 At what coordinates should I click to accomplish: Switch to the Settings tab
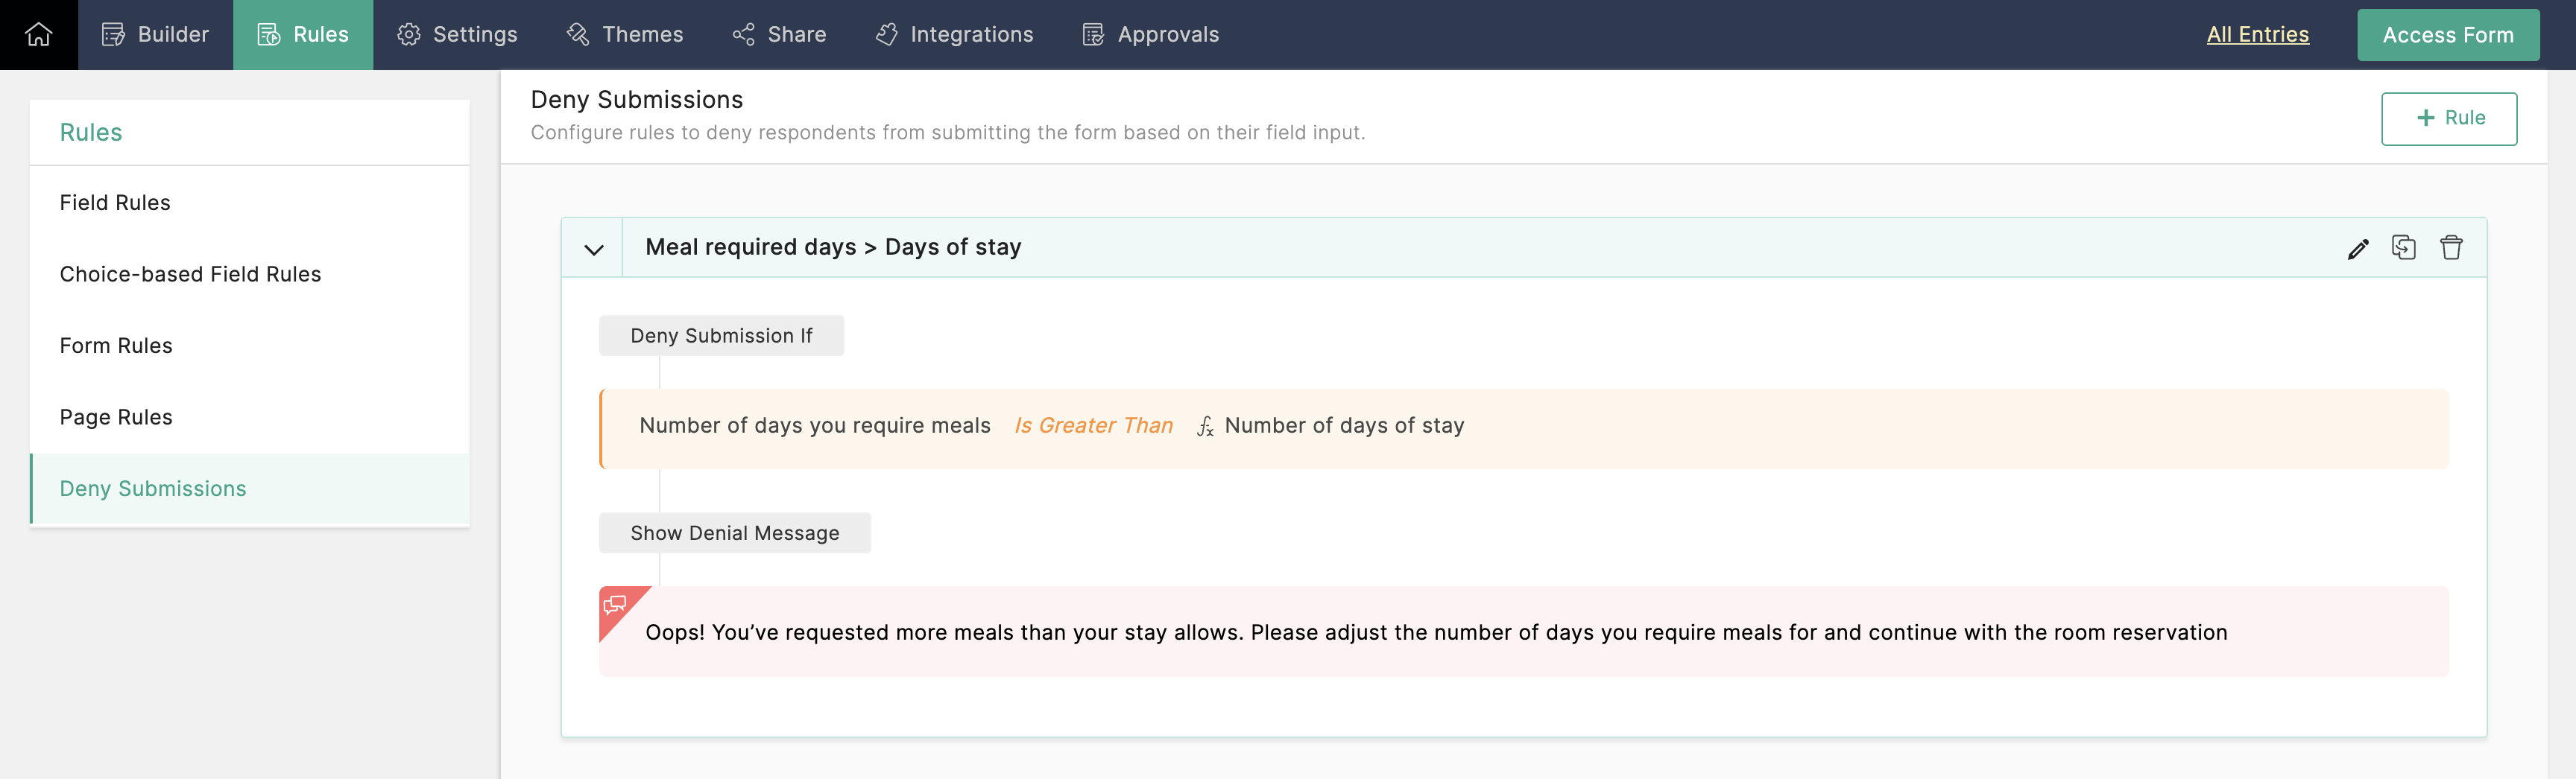click(457, 35)
